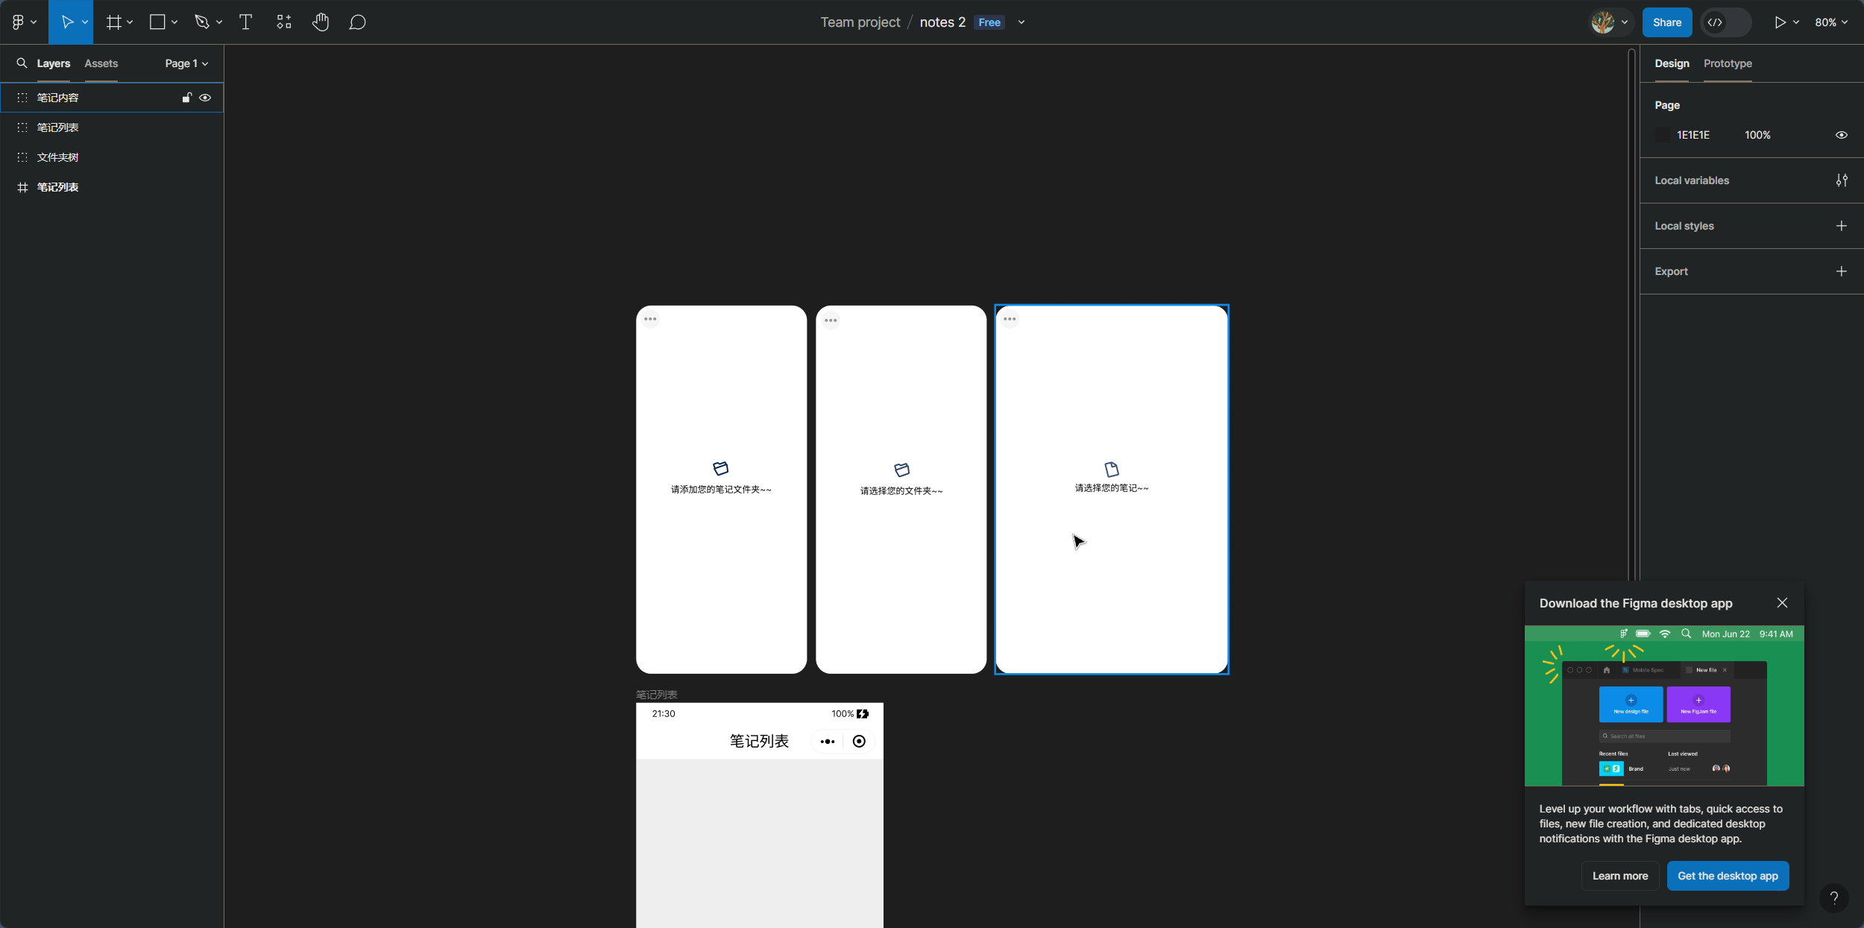
Task: Open Page 1 dropdown menu
Action: (186, 63)
